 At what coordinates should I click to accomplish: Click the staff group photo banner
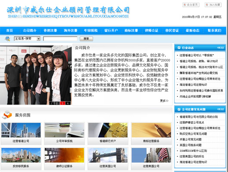36,75
